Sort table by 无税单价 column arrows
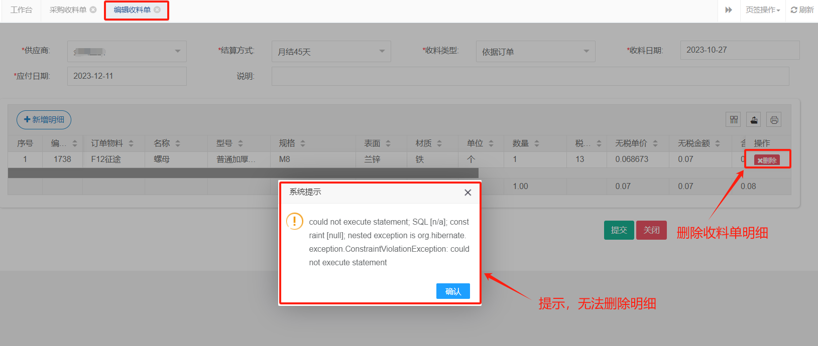 pyautogui.click(x=655, y=143)
